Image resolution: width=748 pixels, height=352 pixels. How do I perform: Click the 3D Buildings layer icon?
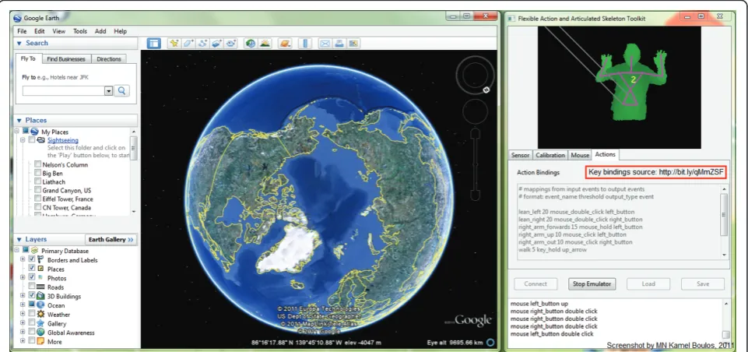point(40,296)
